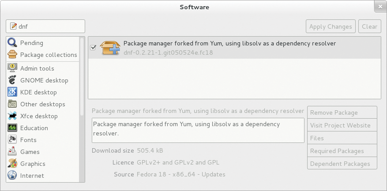Select the dnf-0.2.21-1.git050524e.fc18 version text
Image resolution: width=387 pixels, height=191 pixels.
(x=168, y=52)
